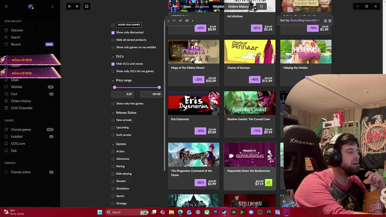Open Steam from the taskbar
This screenshot has height=217, width=386.
(x=224, y=212)
